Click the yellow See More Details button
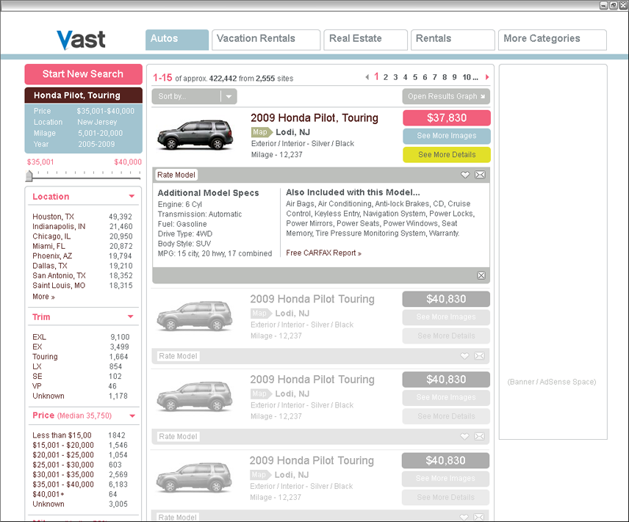 [447, 155]
